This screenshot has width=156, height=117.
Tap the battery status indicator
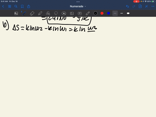(153, 1)
